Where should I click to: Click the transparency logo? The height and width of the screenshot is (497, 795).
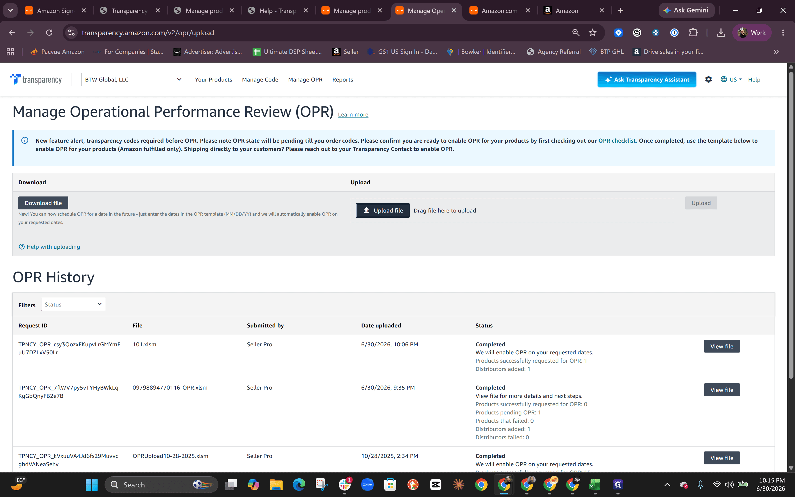[36, 79]
